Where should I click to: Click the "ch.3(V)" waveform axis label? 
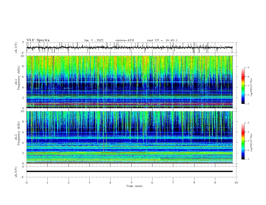pyautogui.click(x=16, y=172)
